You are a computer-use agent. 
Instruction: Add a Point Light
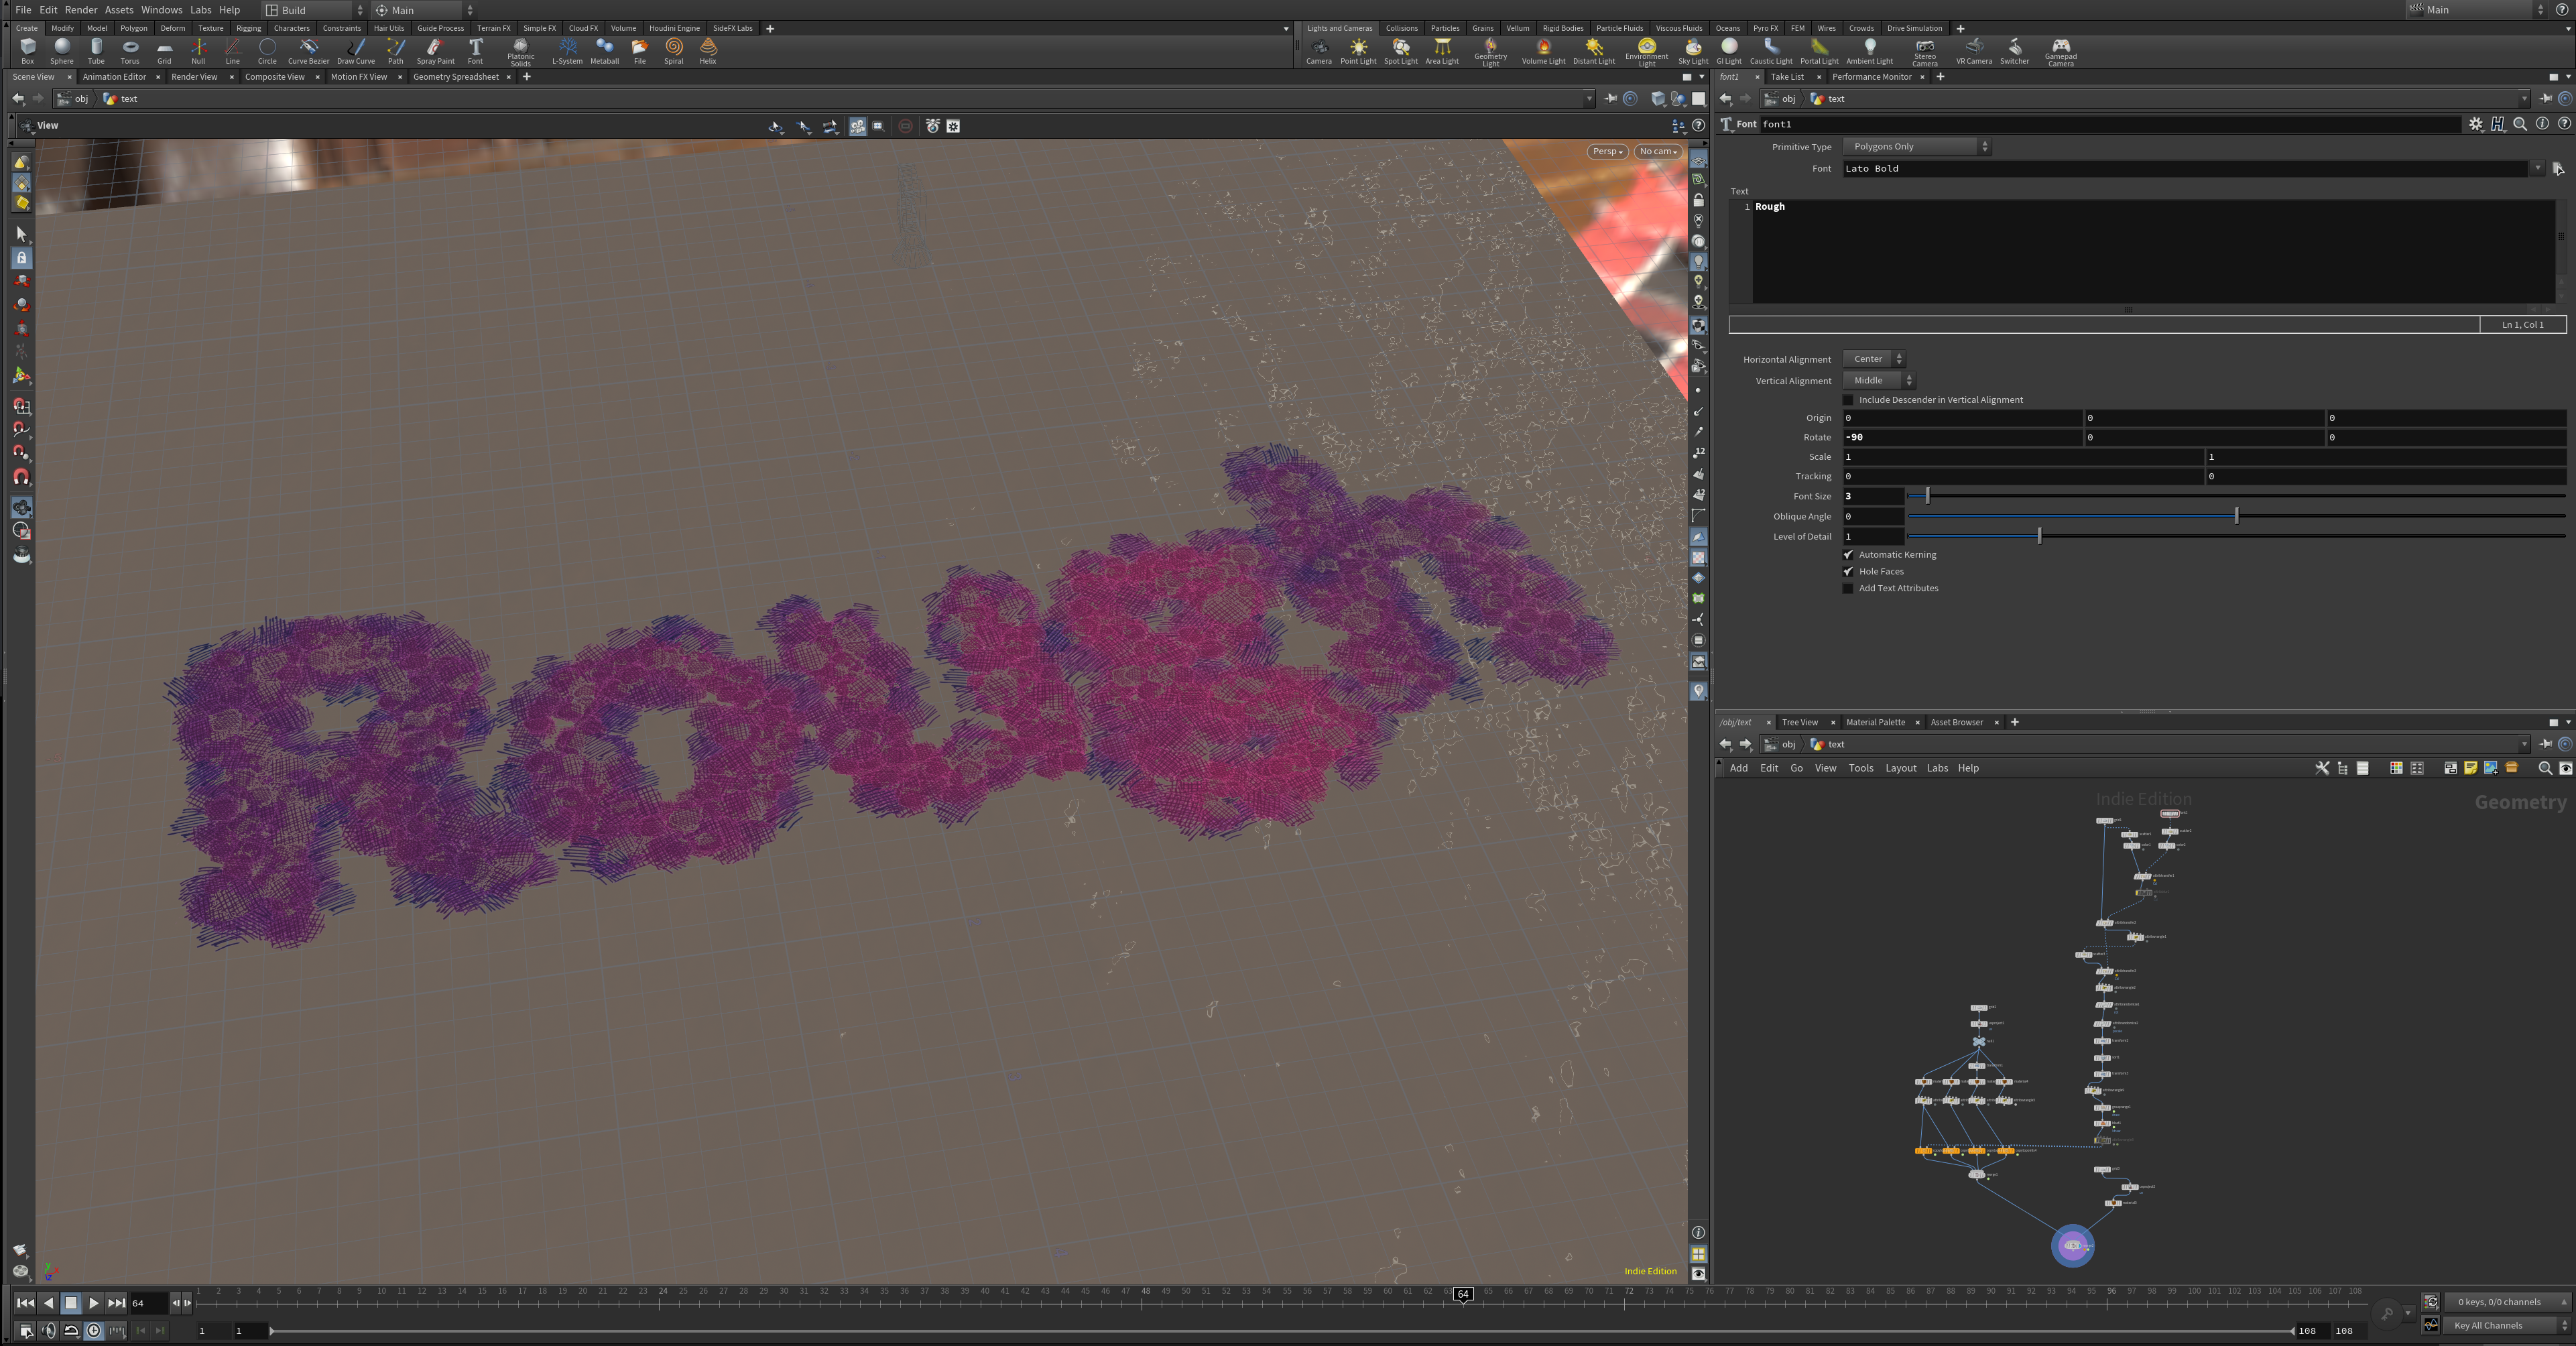click(1358, 51)
